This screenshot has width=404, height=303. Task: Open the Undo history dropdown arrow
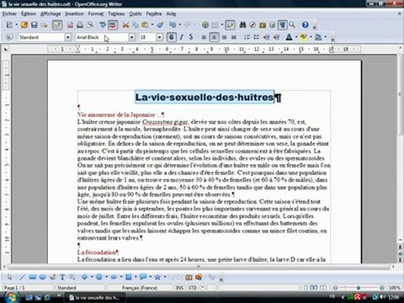pos(180,25)
